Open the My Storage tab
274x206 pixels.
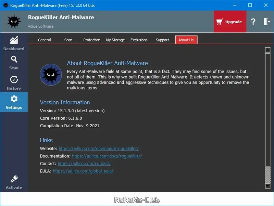pos(115,40)
